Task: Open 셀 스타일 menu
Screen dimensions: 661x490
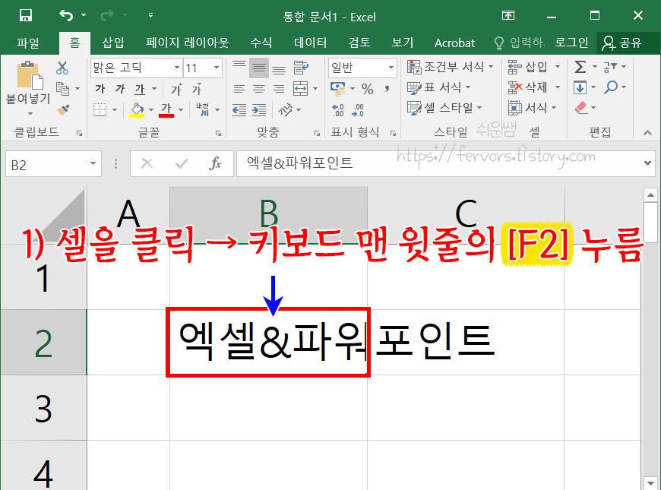Action: pos(444,108)
